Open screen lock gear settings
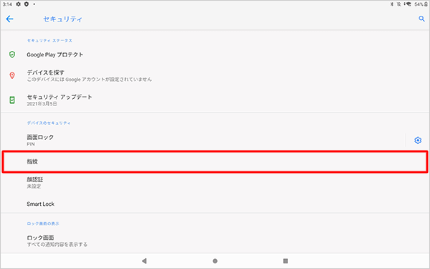This screenshot has height=269, width=430. tap(418, 141)
